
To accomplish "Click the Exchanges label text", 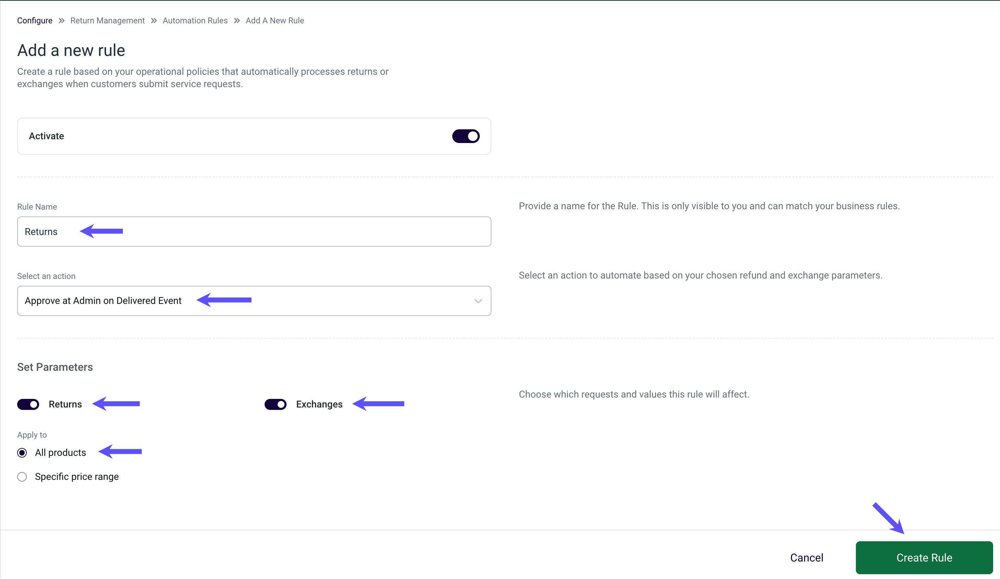I will pyautogui.click(x=319, y=404).
